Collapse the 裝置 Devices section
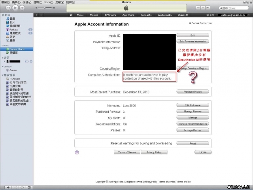Viewport: 253px width, 190px height. click(3, 58)
